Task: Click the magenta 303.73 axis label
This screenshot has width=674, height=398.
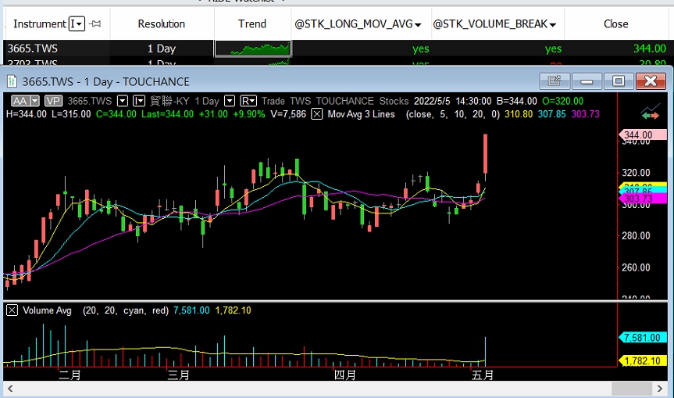Action: coord(643,199)
